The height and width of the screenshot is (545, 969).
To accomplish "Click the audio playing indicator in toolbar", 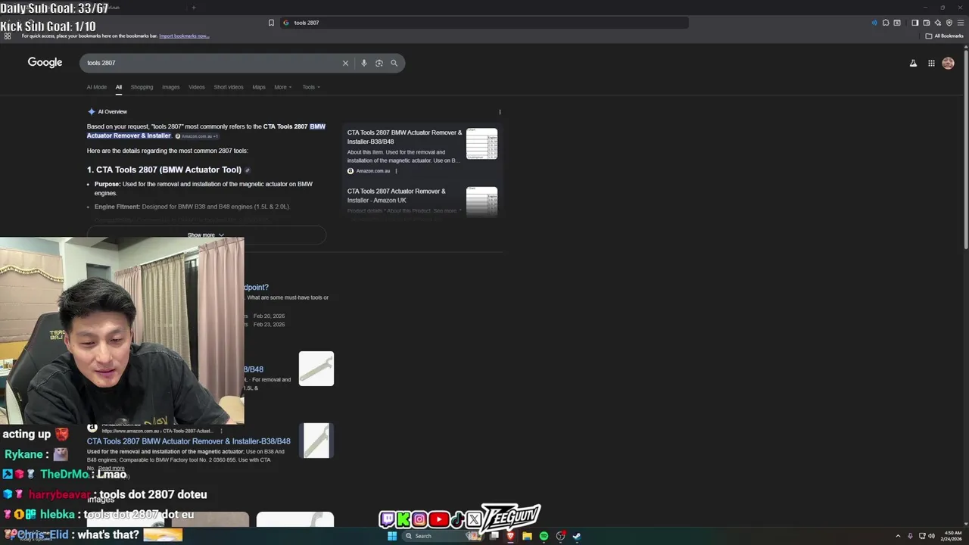I will click(874, 23).
